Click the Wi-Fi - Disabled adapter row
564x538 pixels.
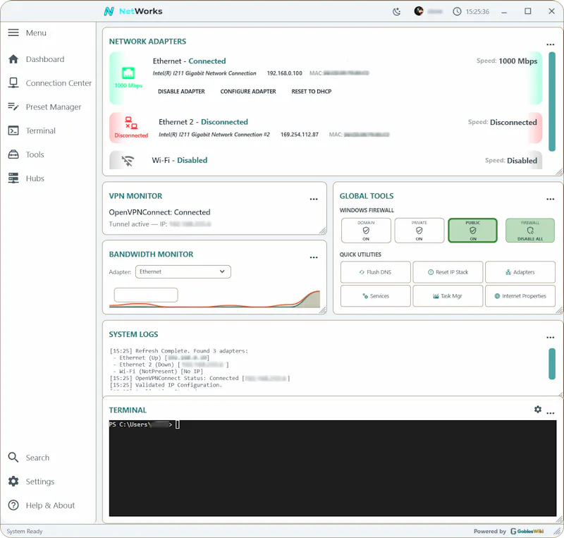click(x=326, y=160)
